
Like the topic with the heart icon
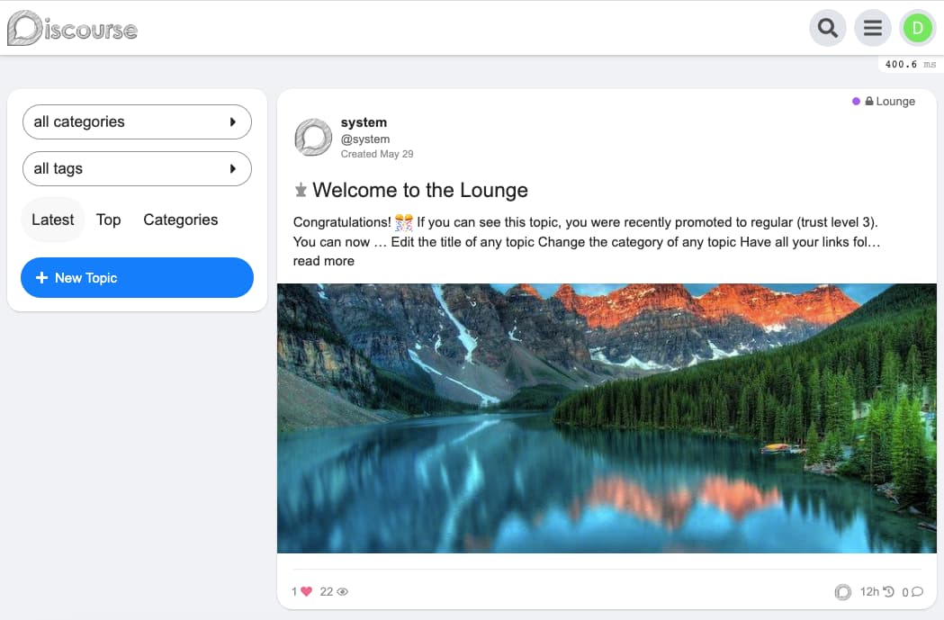(306, 591)
